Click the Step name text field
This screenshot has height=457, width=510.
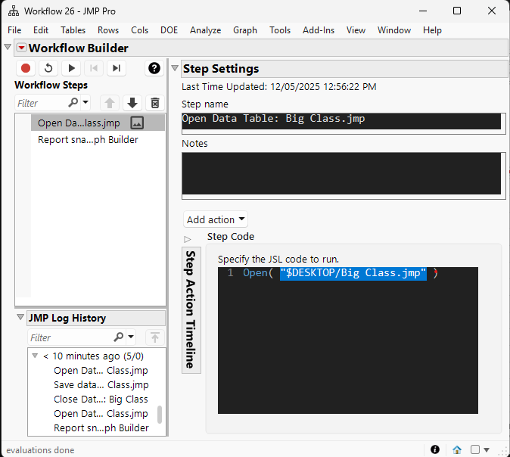(341, 121)
